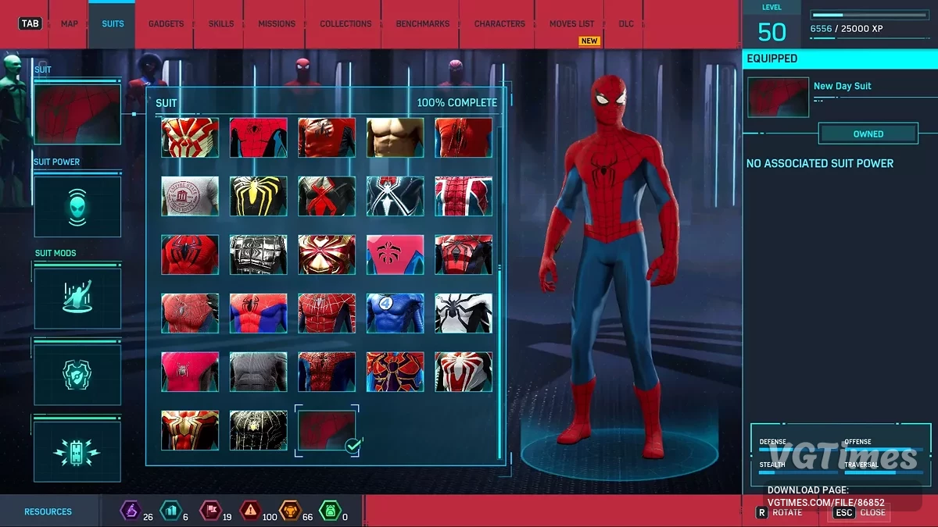
Task: Click the TAB key prompt icon
Action: coord(30,23)
